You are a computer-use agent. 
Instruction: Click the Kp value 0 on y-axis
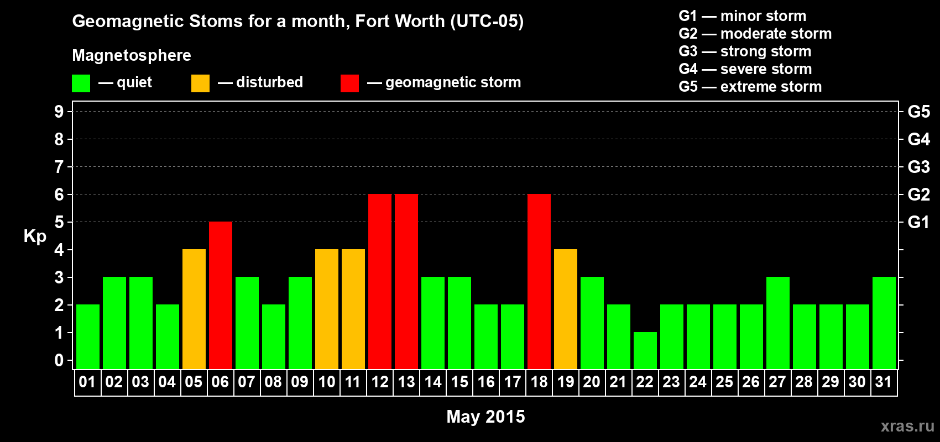(x=59, y=360)
